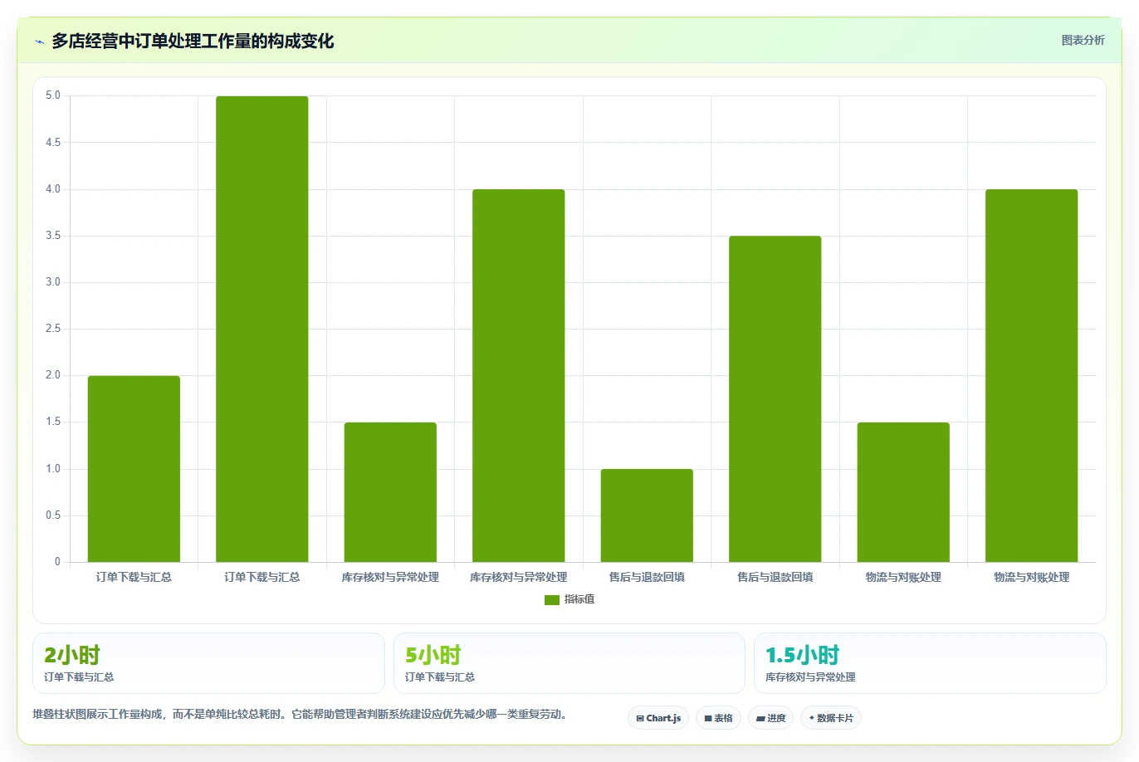Click the 4.5 y-axis tick label
Viewport: 1139px width, 762px height.
point(53,143)
